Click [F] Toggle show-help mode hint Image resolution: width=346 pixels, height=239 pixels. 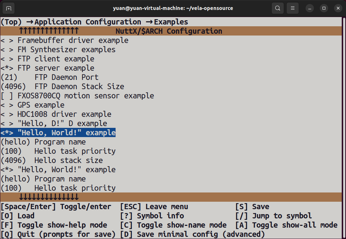pos(54,225)
